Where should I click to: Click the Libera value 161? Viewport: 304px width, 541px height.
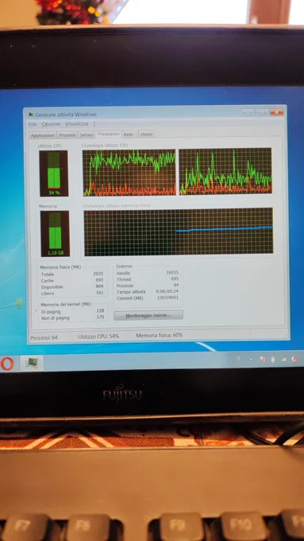(x=99, y=293)
